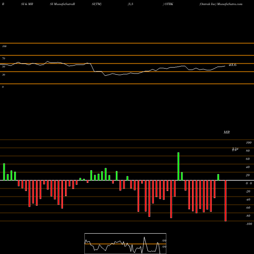254x254 pixels.
Task: Click the tallest green MR histogram bar
Action: pyautogui.click(x=178, y=167)
